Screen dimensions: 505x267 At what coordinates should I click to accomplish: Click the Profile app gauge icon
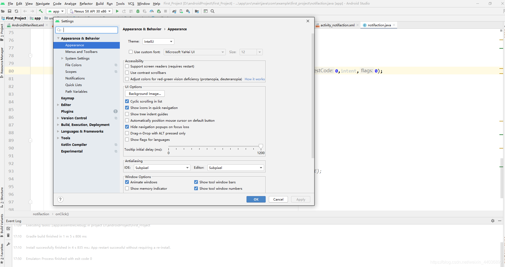(x=152, y=11)
